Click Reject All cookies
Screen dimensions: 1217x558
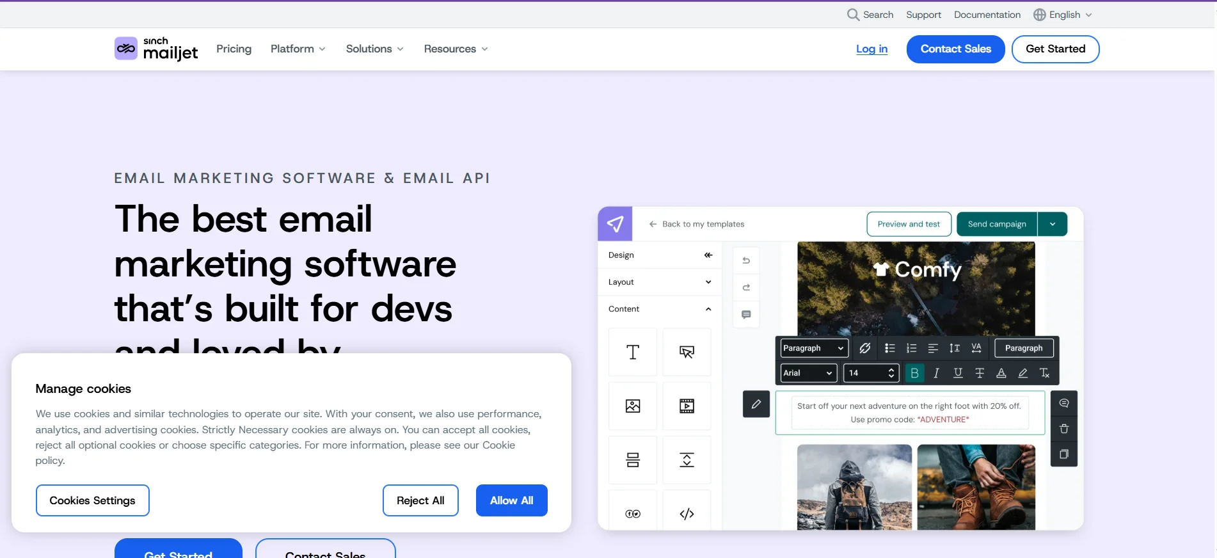(420, 500)
